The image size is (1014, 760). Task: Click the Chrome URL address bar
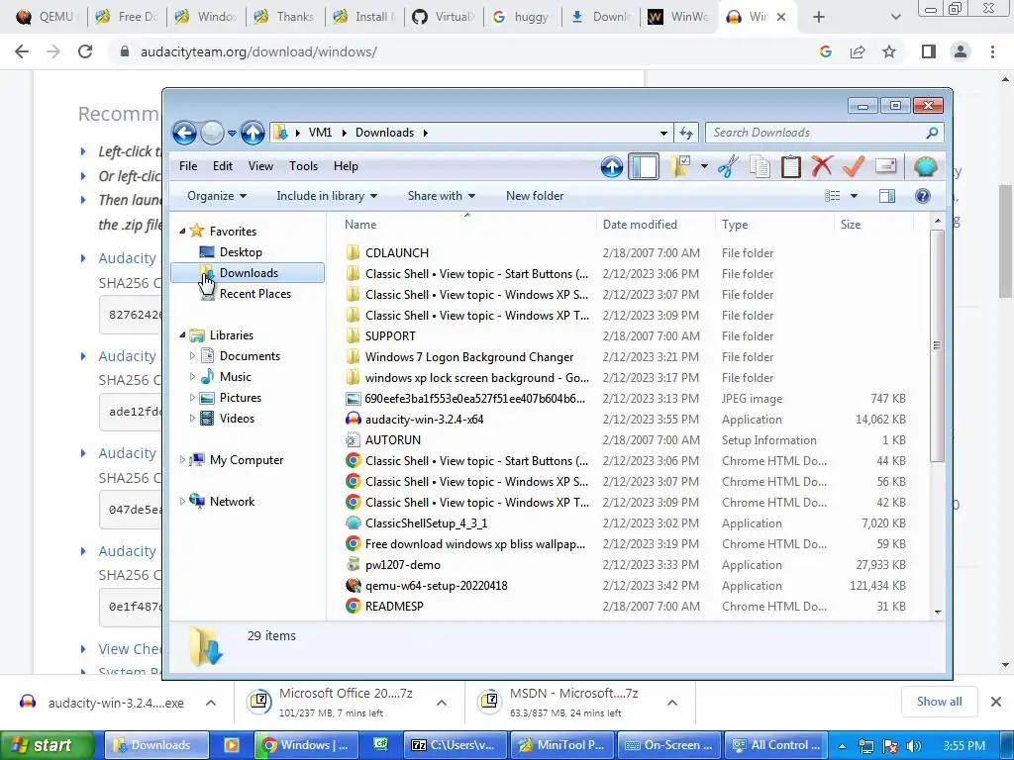click(x=465, y=51)
